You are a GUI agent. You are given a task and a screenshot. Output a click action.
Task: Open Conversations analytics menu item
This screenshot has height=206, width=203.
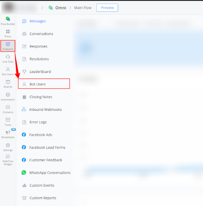(x=41, y=34)
